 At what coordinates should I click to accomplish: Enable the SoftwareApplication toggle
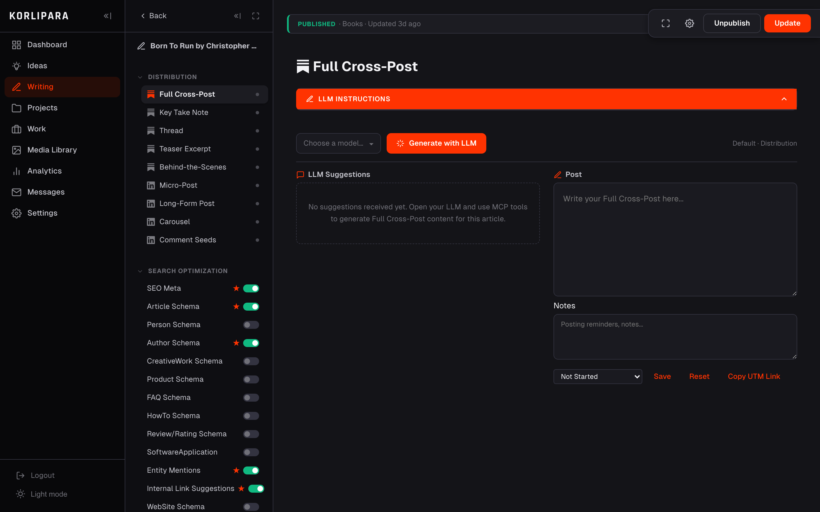tap(251, 452)
